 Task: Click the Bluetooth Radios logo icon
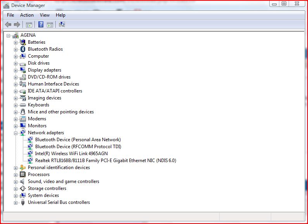coord(23,49)
